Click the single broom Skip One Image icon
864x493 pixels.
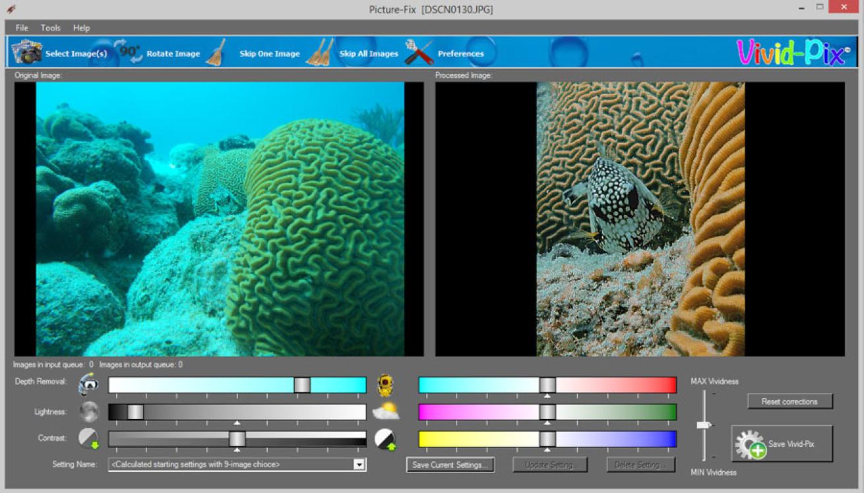[x=216, y=52]
